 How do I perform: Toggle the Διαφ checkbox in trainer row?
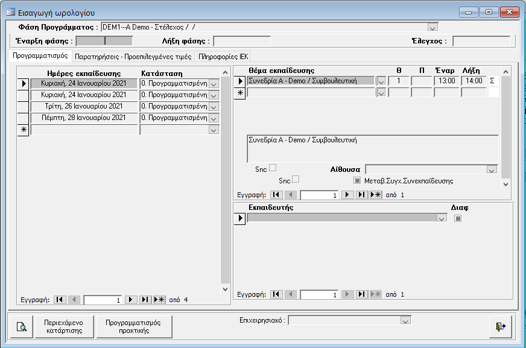pos(458,218)
